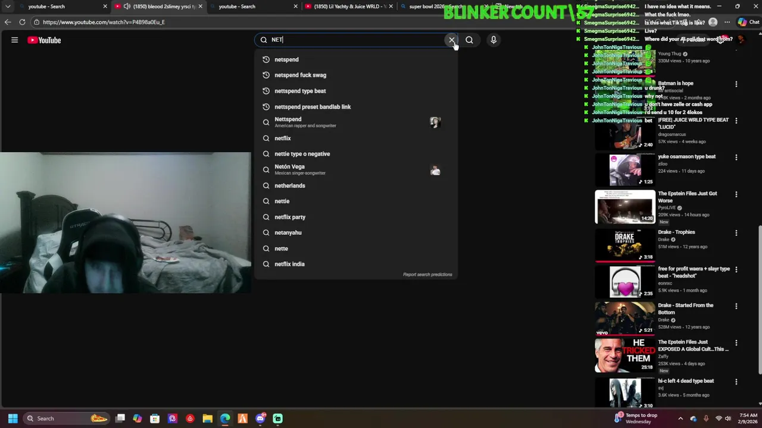
Task: Click the browser address bar URL
Action: click(x=104, y=22)
